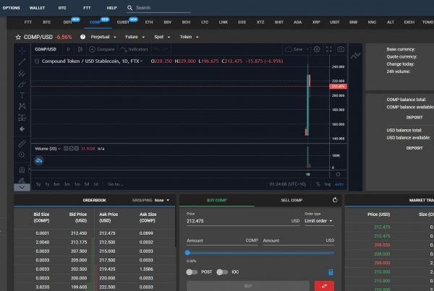Click DEPOSIT under USD balance

(414, 148)
